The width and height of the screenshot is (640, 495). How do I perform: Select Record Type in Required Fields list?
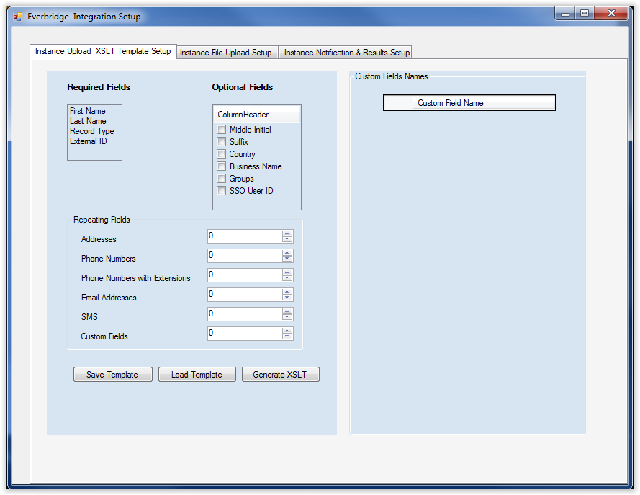pyautogui.click(x=92, y=131)
